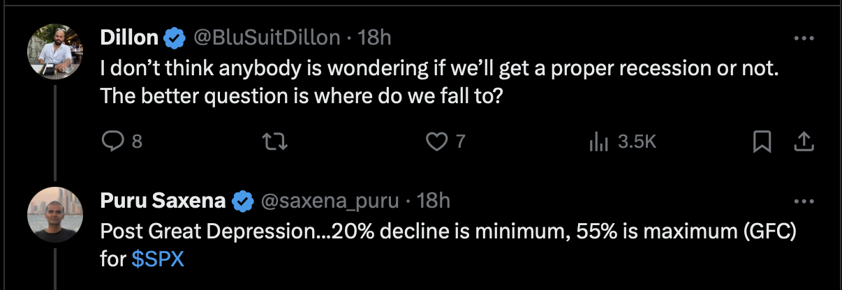
Task: Bookmark Dillon's tweet
Action: point(762,142)
